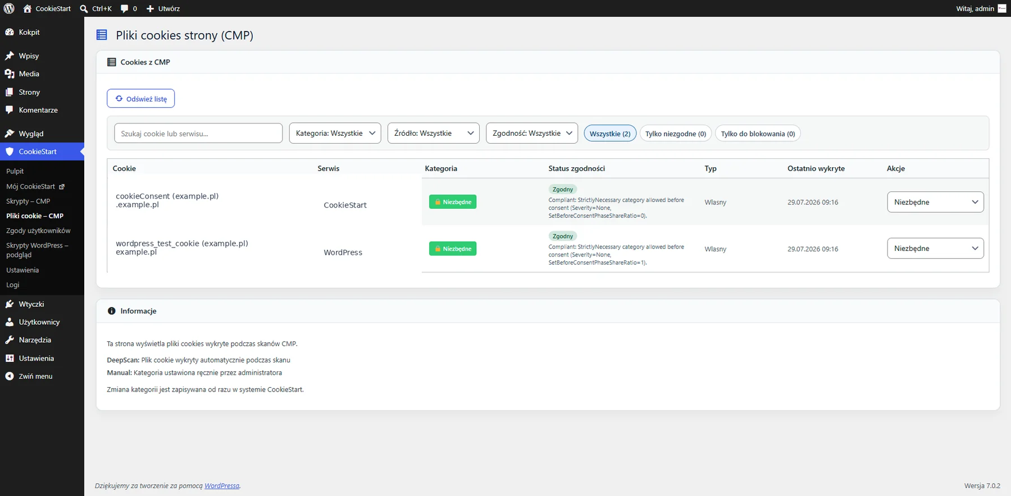
Task: Click the Wygląd brush icon
Action: [10, 134]
